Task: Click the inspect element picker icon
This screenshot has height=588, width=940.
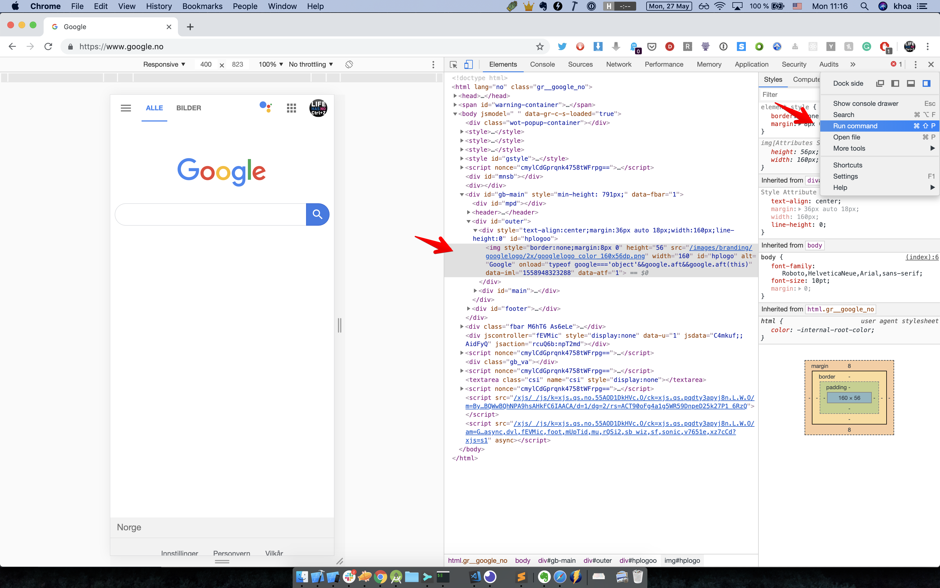Action: point(453,65)
